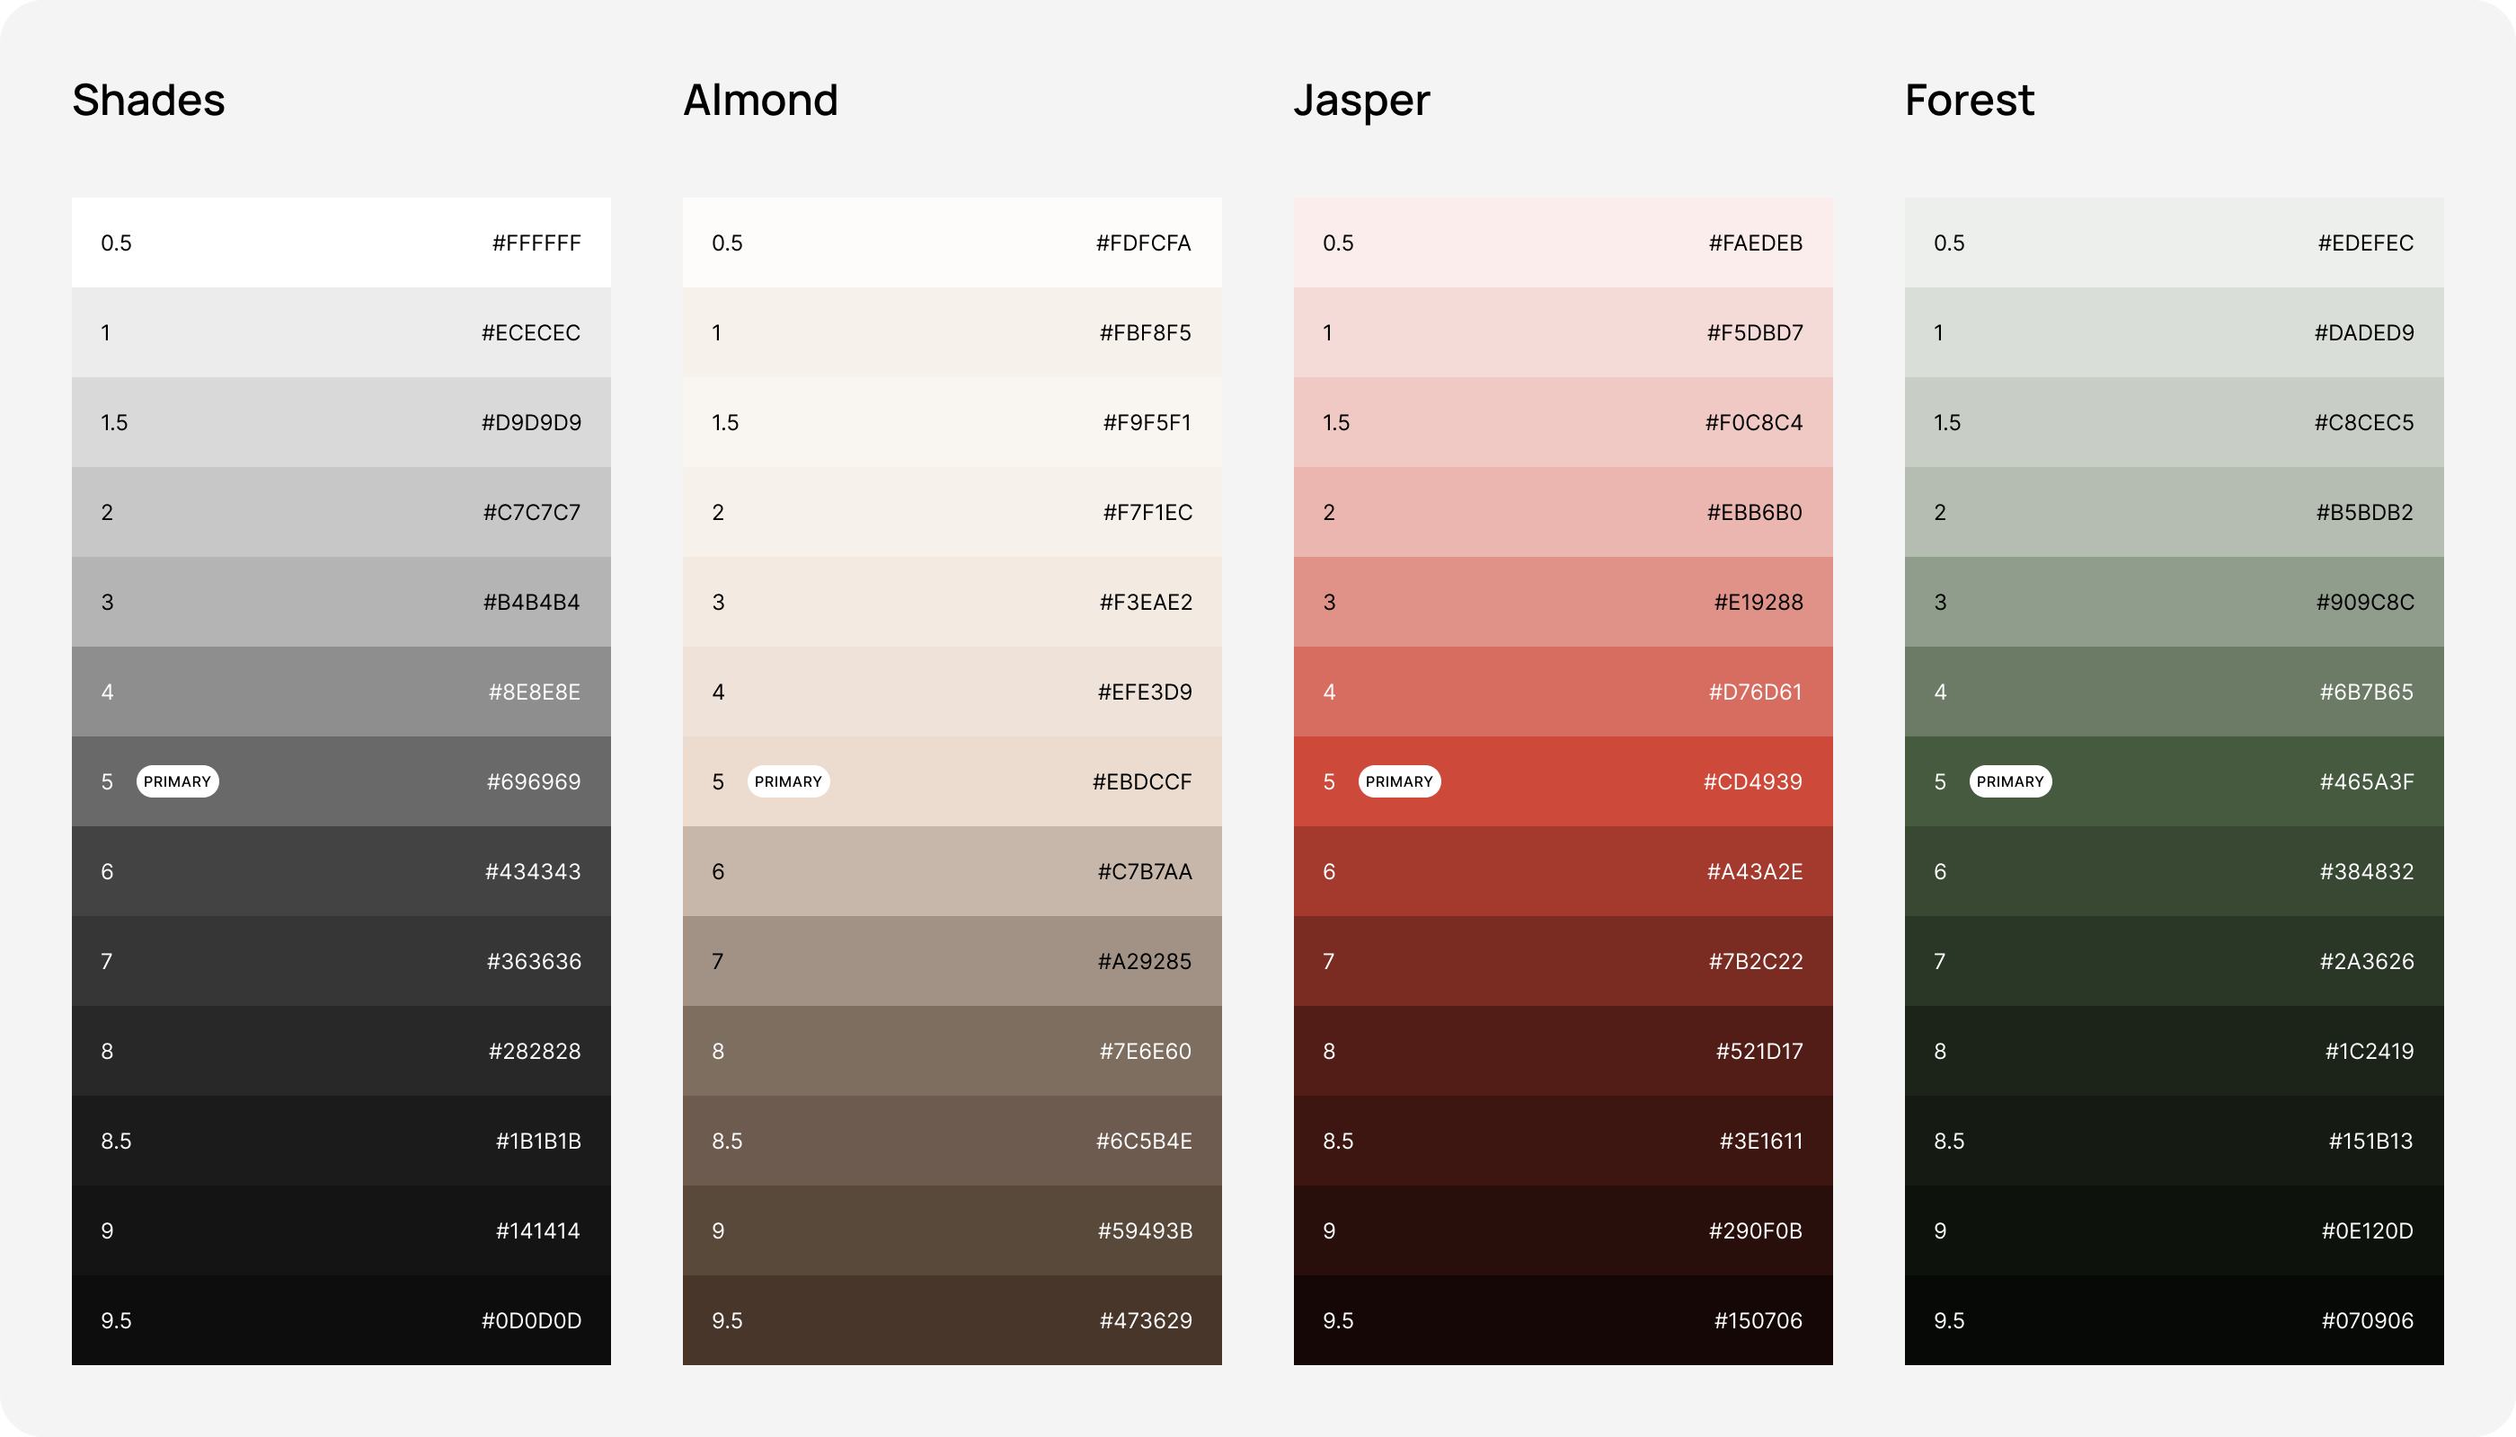Pick the #0D0D0D near-black swatch
This screenshot has width=2516, height=1437.
tap(341, 1320)
